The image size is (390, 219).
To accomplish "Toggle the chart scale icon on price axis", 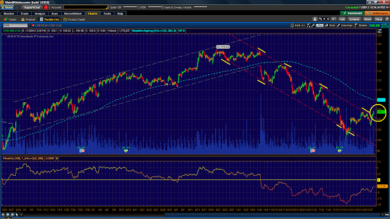I will point(380,31).
